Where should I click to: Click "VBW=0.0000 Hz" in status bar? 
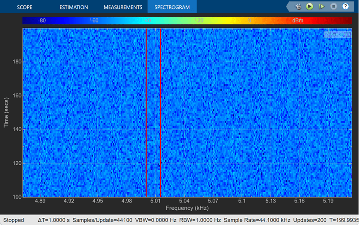[x=156, y=220]
